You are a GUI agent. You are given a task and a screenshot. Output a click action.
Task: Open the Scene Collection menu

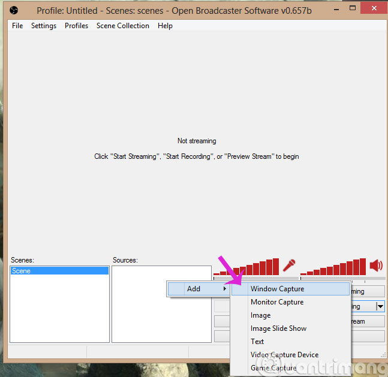coord(123,26)
